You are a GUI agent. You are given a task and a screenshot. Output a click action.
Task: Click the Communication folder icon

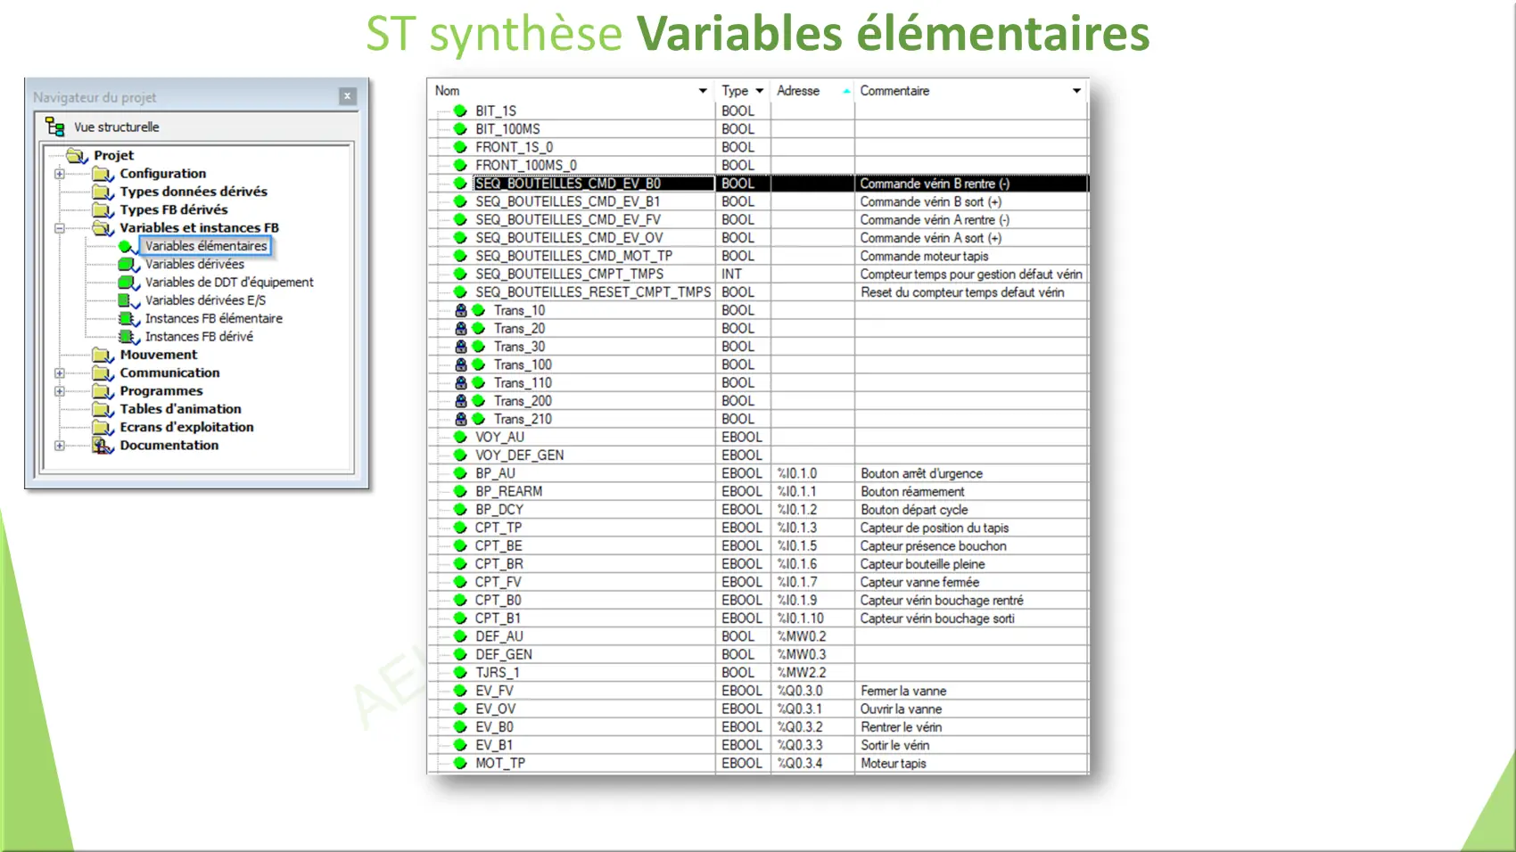(103, 373)
